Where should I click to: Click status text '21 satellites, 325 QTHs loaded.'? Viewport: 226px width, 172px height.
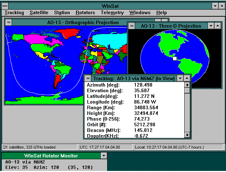[x=30, y=147]
